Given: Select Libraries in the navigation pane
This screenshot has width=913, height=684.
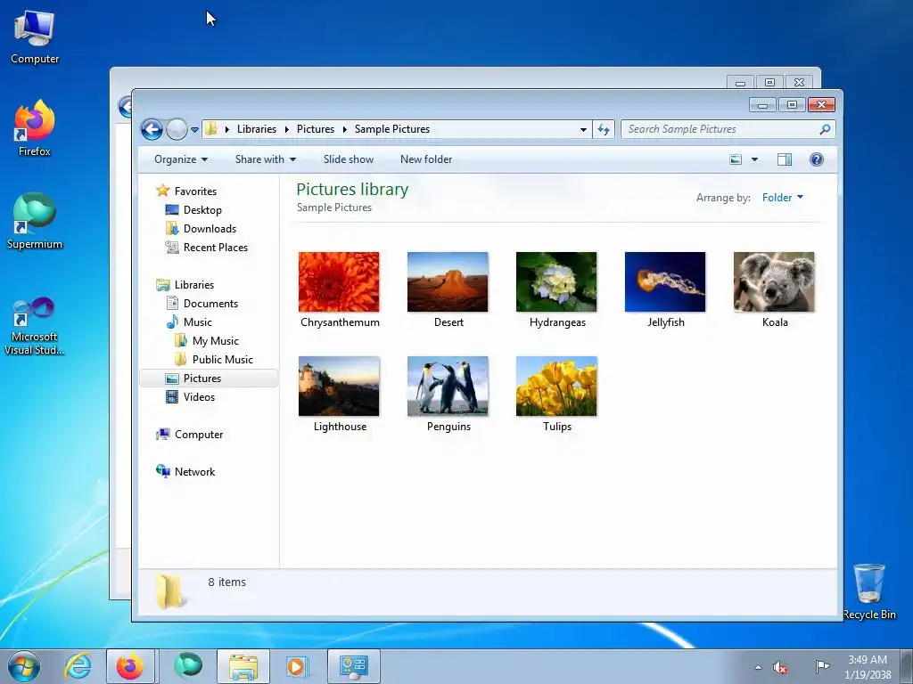Looking at the screenshot, I should click(x=193, y=284).
